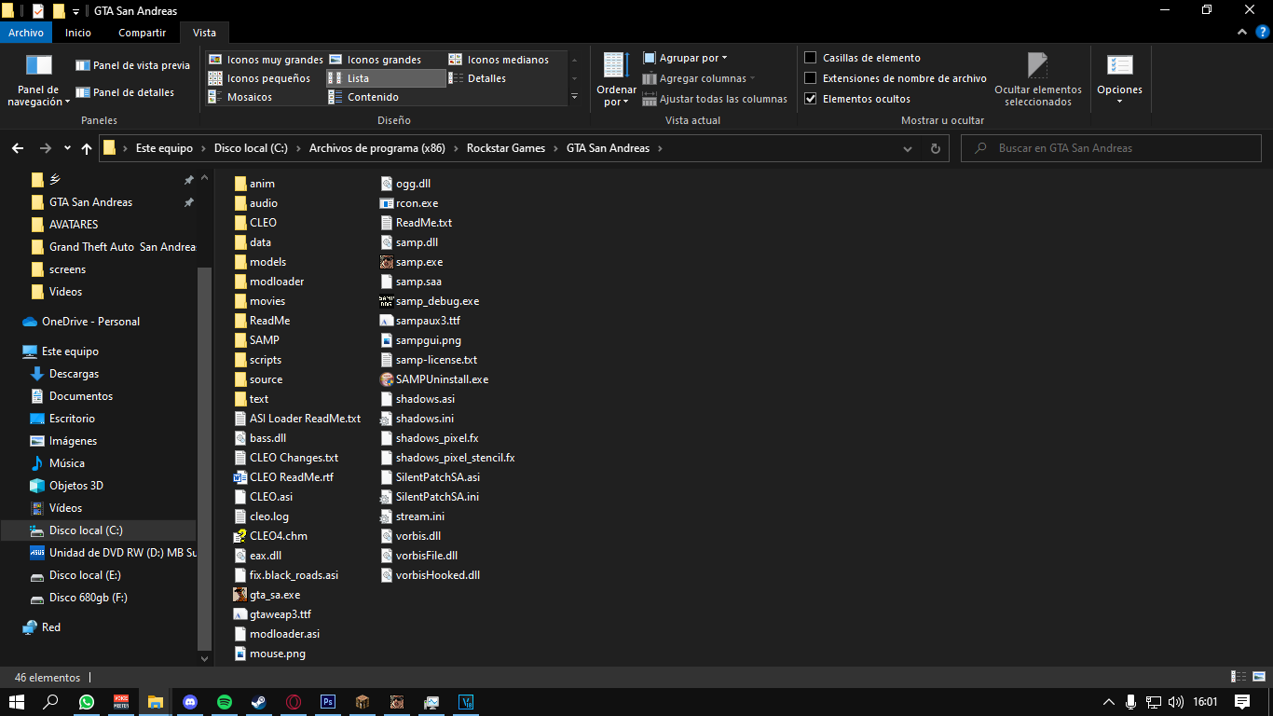Go up one folder level arrow
The image size is (1273, 716).
tap(87, 148)
